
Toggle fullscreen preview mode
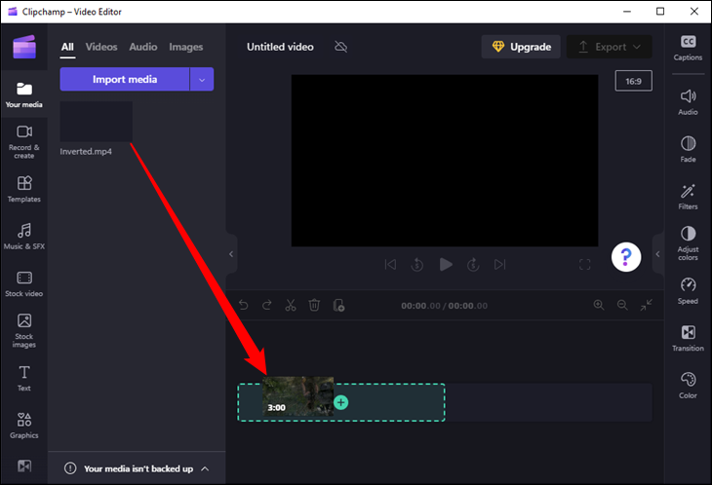click(x=585, y=264)
